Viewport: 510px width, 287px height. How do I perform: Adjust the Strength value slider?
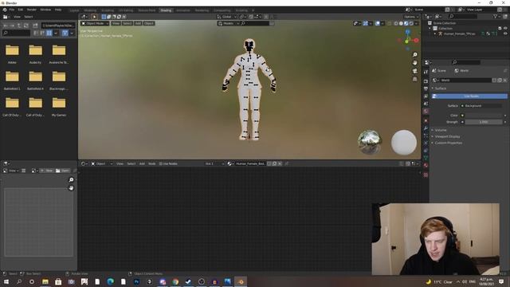[x=484, y=122]
